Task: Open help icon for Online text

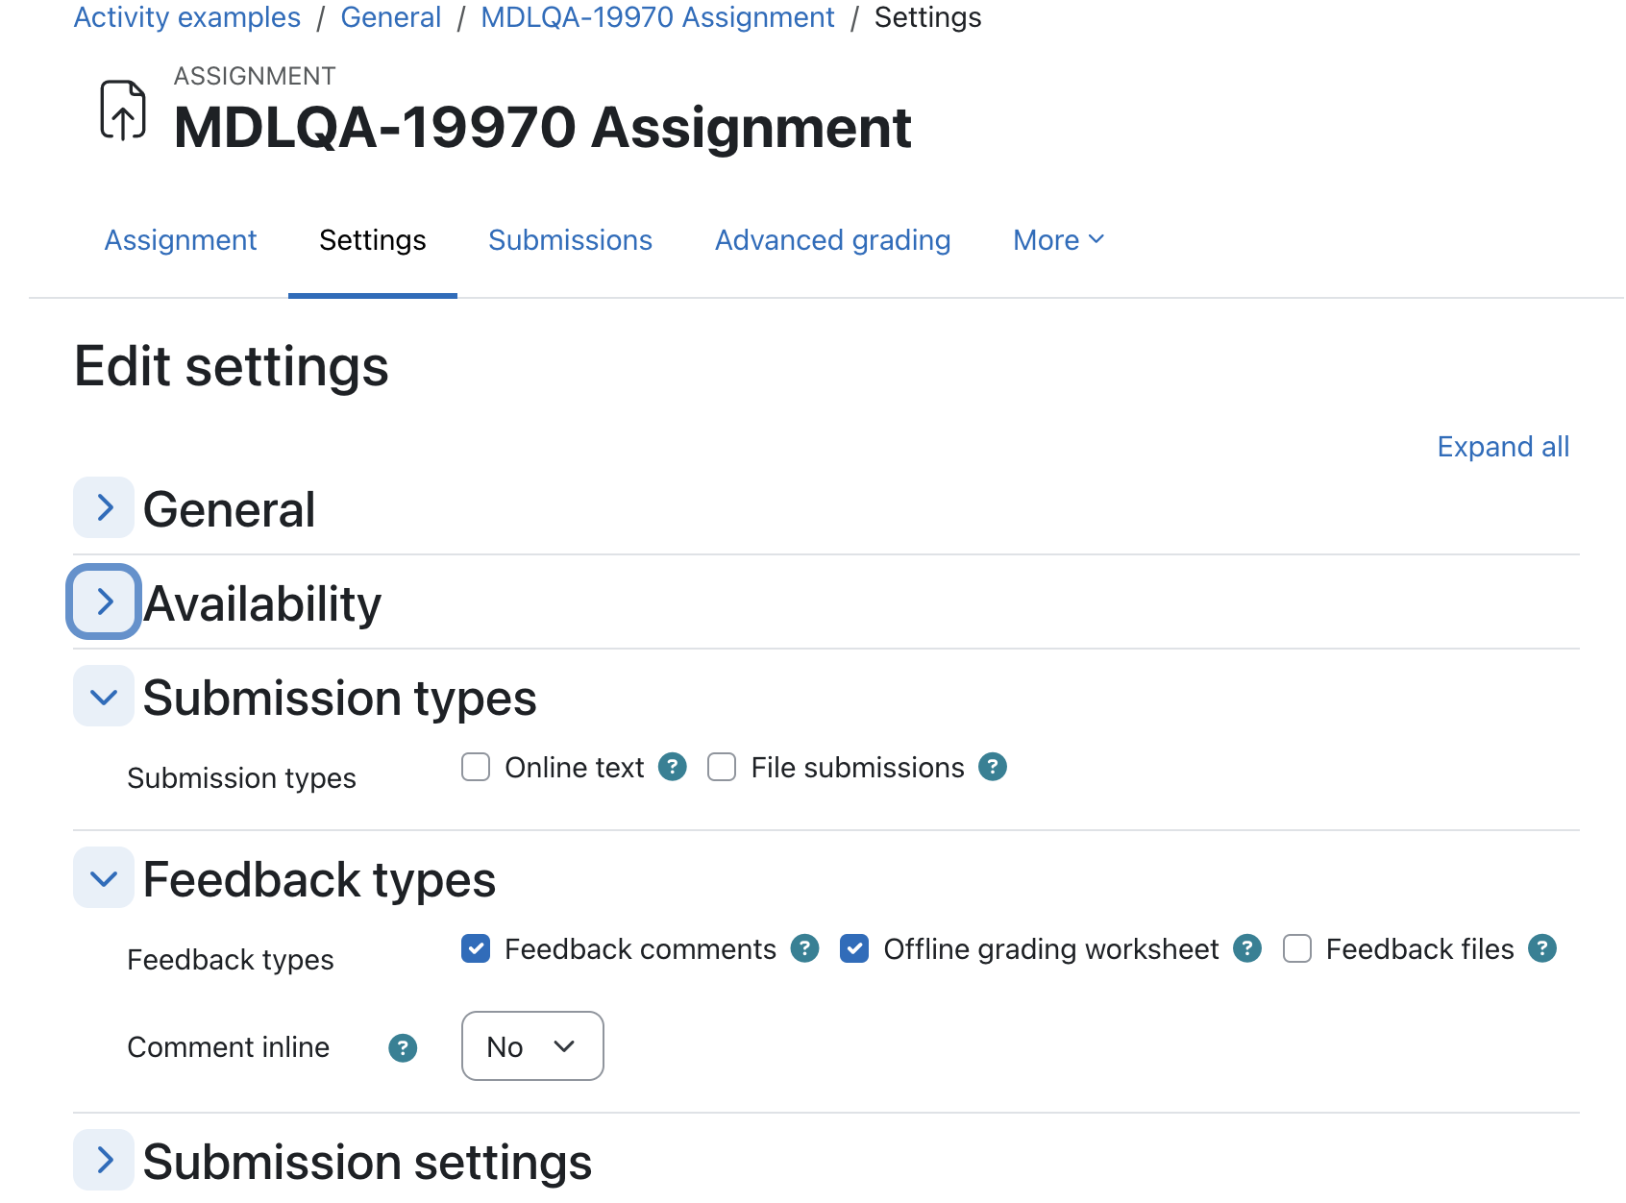Action: click(673, 767)
